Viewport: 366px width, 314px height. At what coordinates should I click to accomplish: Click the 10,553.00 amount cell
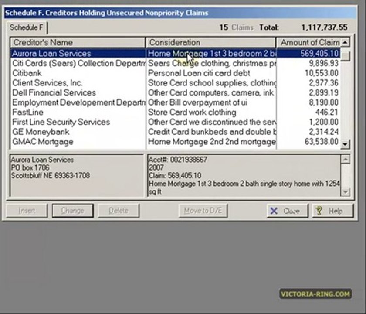tap(308, 73)
